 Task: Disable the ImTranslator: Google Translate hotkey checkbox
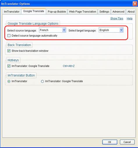(9, 66)
